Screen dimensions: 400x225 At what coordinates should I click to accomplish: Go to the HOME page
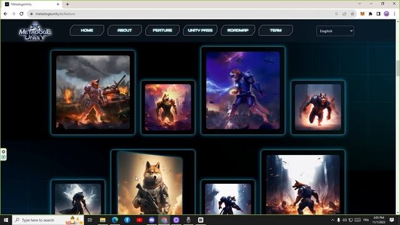click(87, 31)
